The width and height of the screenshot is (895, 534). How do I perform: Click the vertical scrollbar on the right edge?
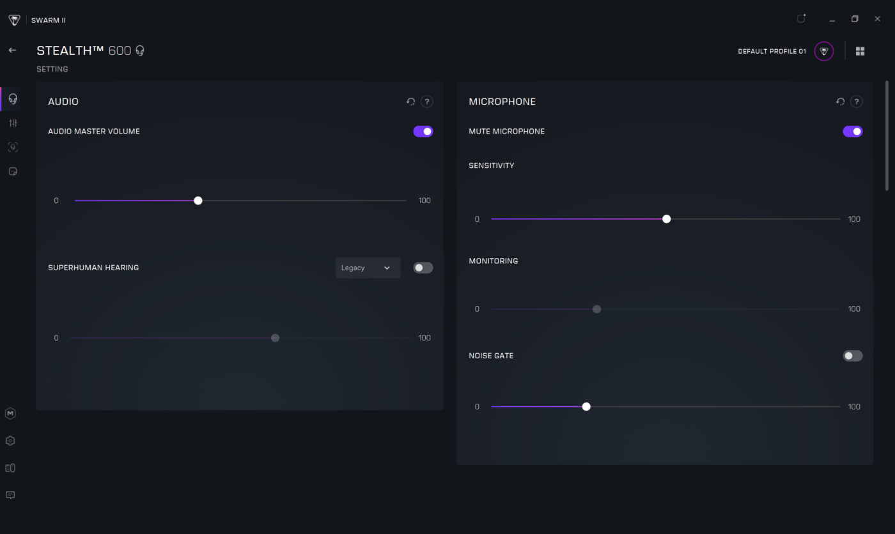[x=887, y=135]
